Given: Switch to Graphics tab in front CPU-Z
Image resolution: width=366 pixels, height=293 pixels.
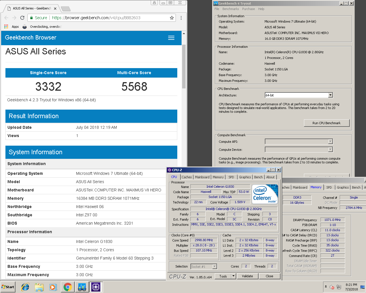Looking at the screenshot, I should (x=245, y=177).
